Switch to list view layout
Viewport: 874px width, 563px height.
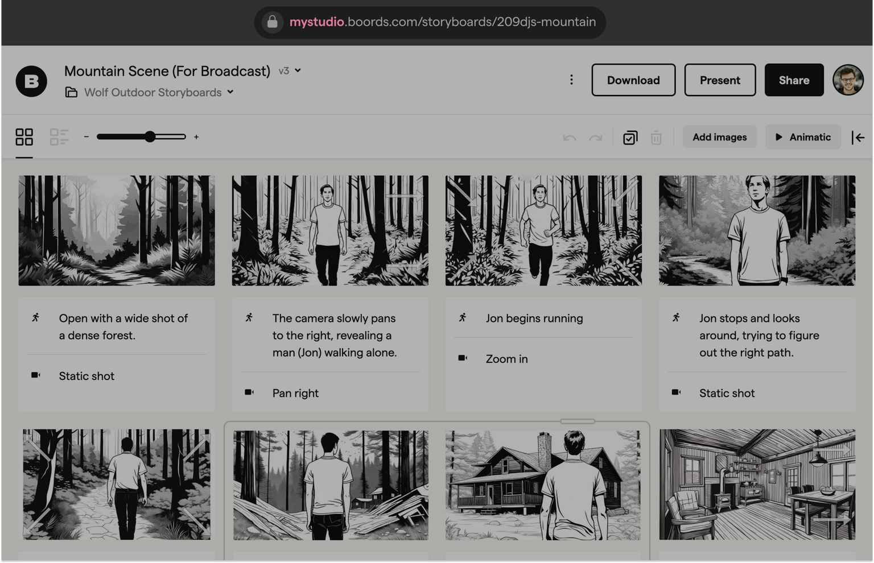pos(59,137)
